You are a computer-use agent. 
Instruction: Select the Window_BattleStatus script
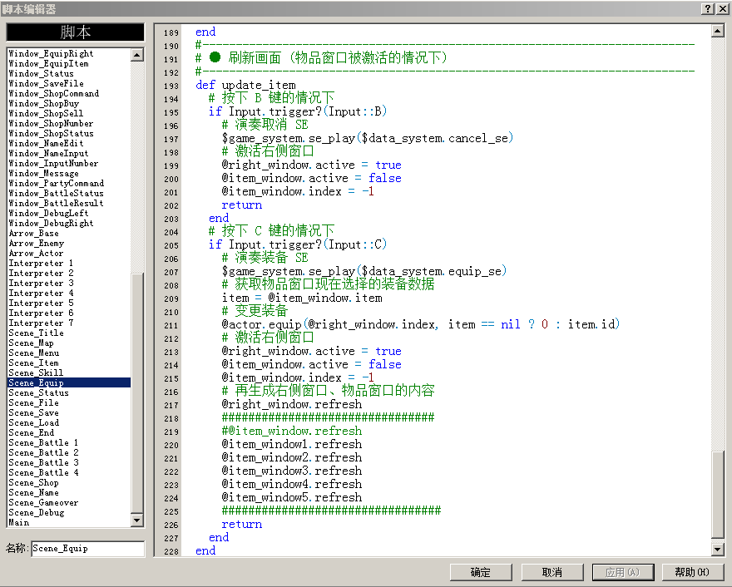click(68, 193)
